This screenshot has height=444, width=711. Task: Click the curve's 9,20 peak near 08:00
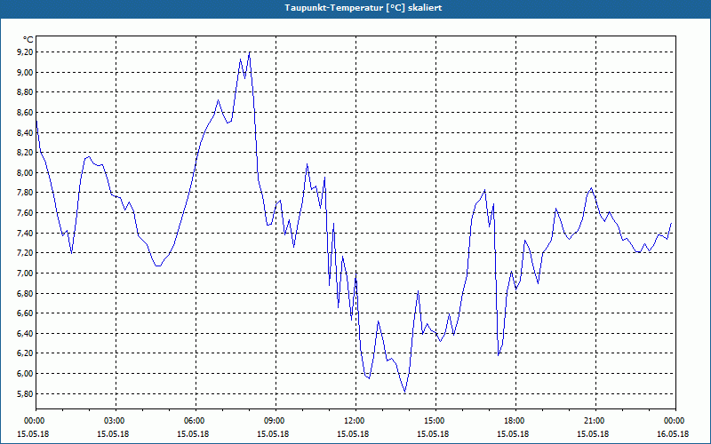[x=250, y=52]
